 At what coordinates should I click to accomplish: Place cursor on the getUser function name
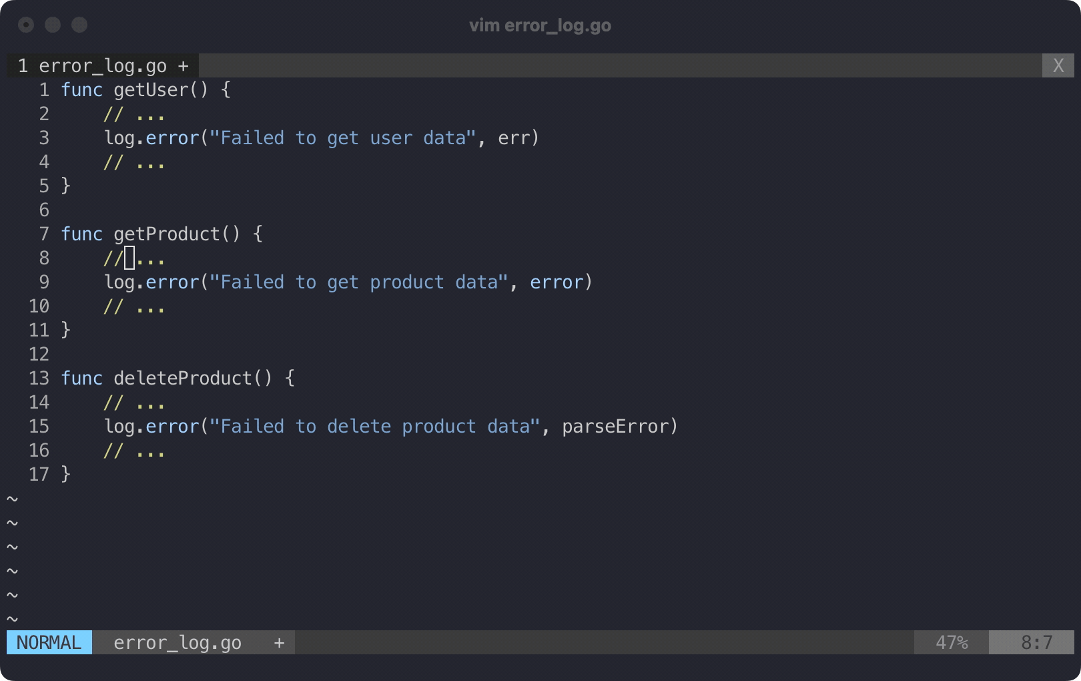pos(151,89)
